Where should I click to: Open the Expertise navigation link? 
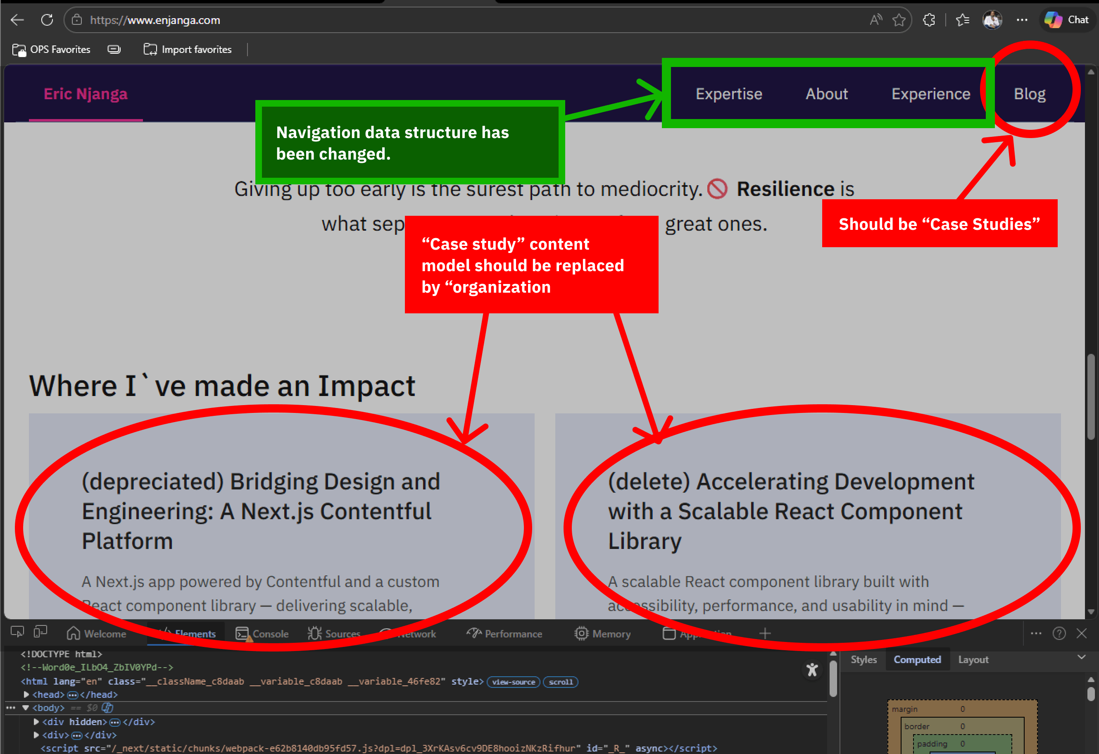[x=729, y=94]
